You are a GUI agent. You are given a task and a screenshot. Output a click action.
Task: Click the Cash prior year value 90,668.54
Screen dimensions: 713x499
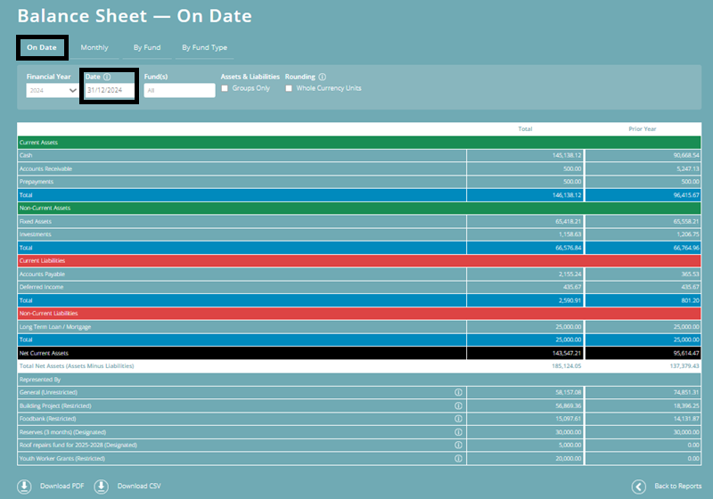pos(686,155)
